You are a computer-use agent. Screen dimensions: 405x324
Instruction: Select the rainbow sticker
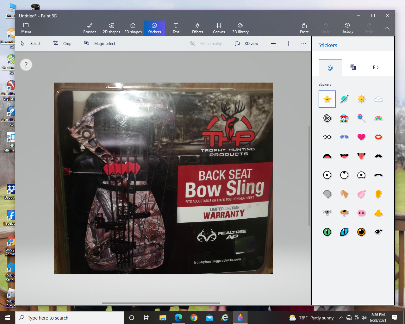(x=378, y=118)
